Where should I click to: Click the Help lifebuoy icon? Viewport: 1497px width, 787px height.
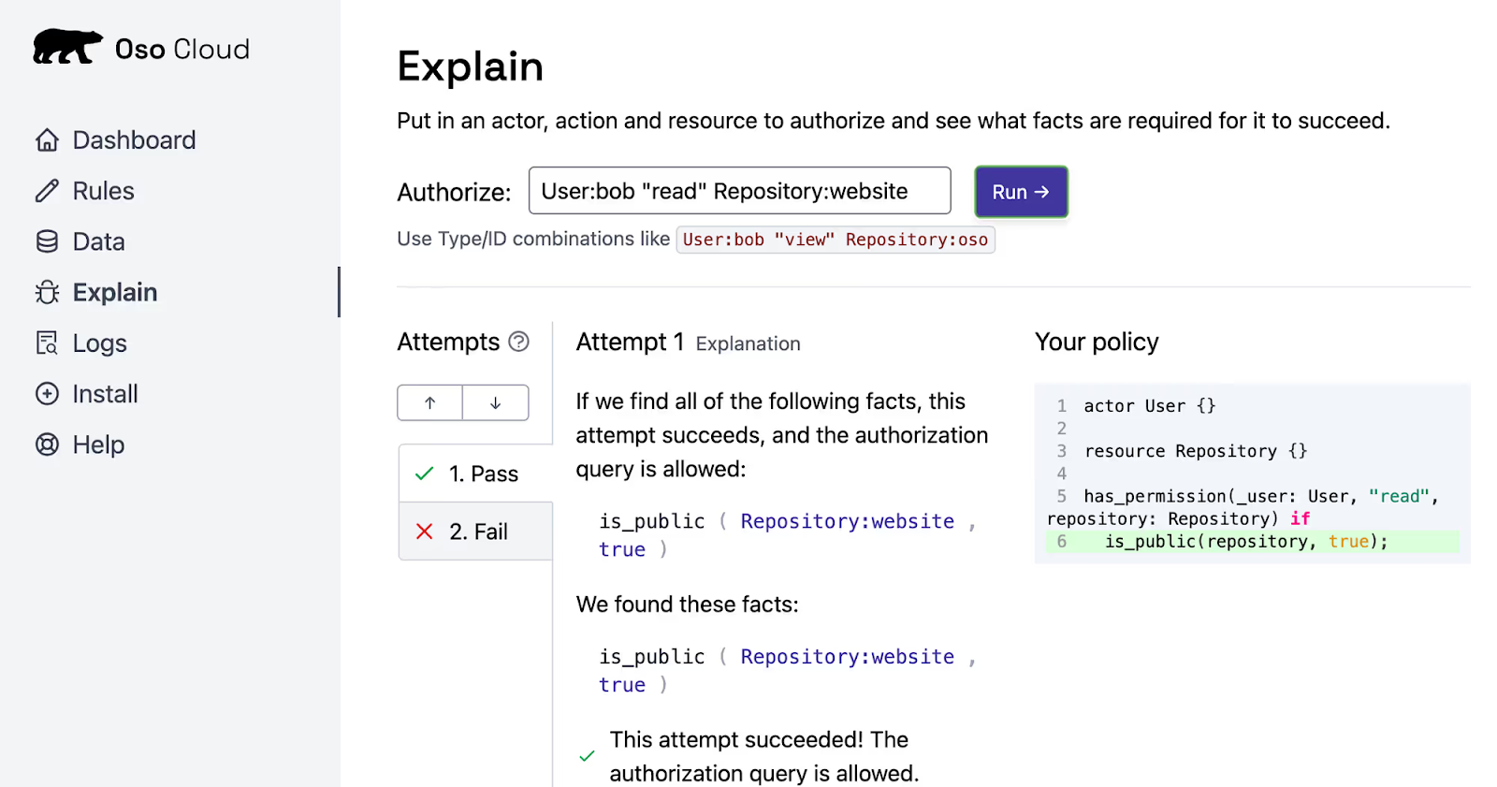coord(47,445)
